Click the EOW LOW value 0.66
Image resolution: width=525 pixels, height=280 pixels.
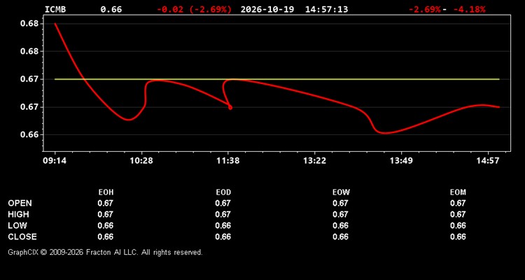tap(340, 225)
